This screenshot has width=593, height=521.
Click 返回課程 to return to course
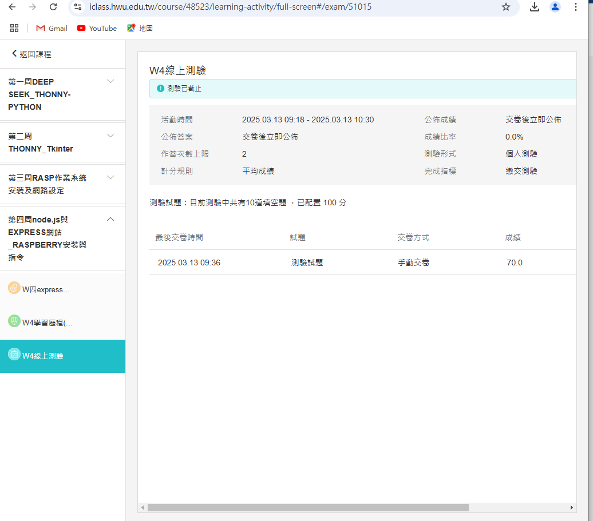31,54
